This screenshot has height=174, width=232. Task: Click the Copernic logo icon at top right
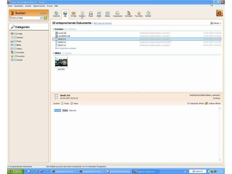point(220,13)
